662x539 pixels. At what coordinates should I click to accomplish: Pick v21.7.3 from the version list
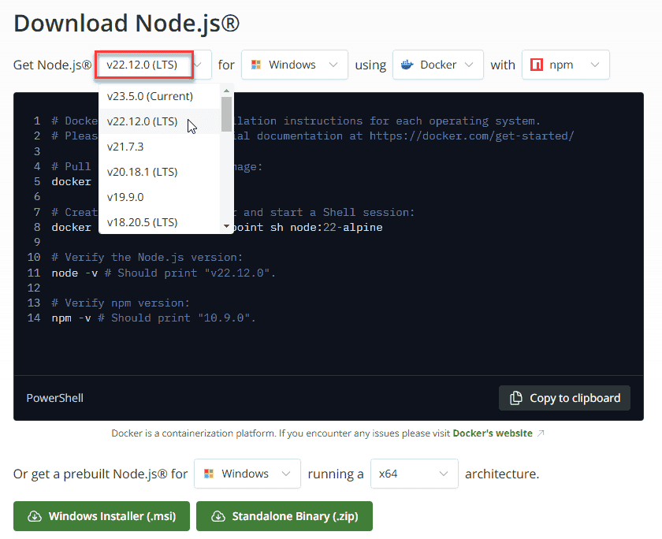point(159,147)
